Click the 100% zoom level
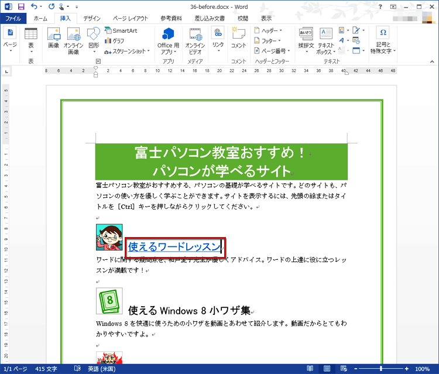The width and height of the screenshot is (439, 374). tap(422, 369)
